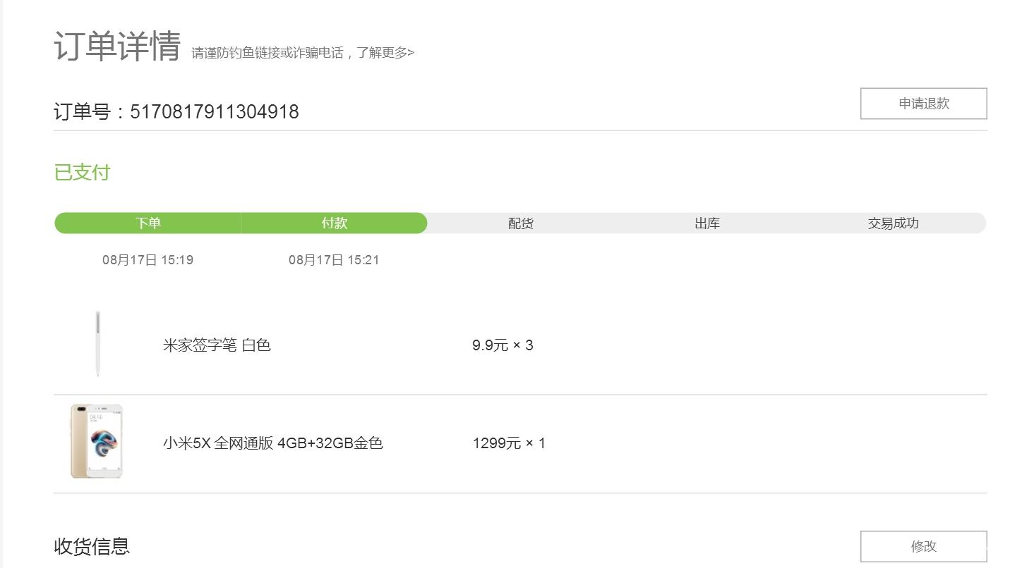1034x568 pixels.
Task: Click the 米家签字笔 pen product thumbnail
Action: point(97,345)
